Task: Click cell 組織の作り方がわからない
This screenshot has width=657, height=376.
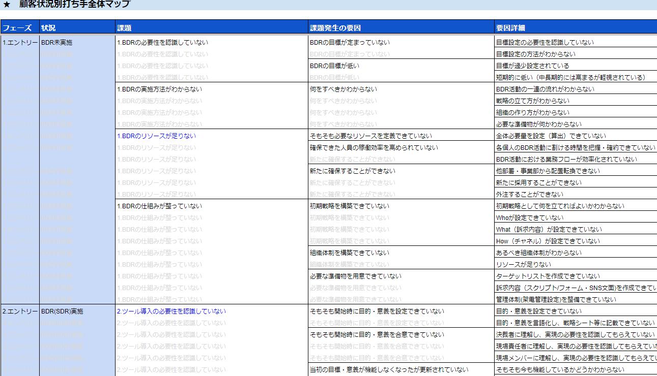Action: 576,113
